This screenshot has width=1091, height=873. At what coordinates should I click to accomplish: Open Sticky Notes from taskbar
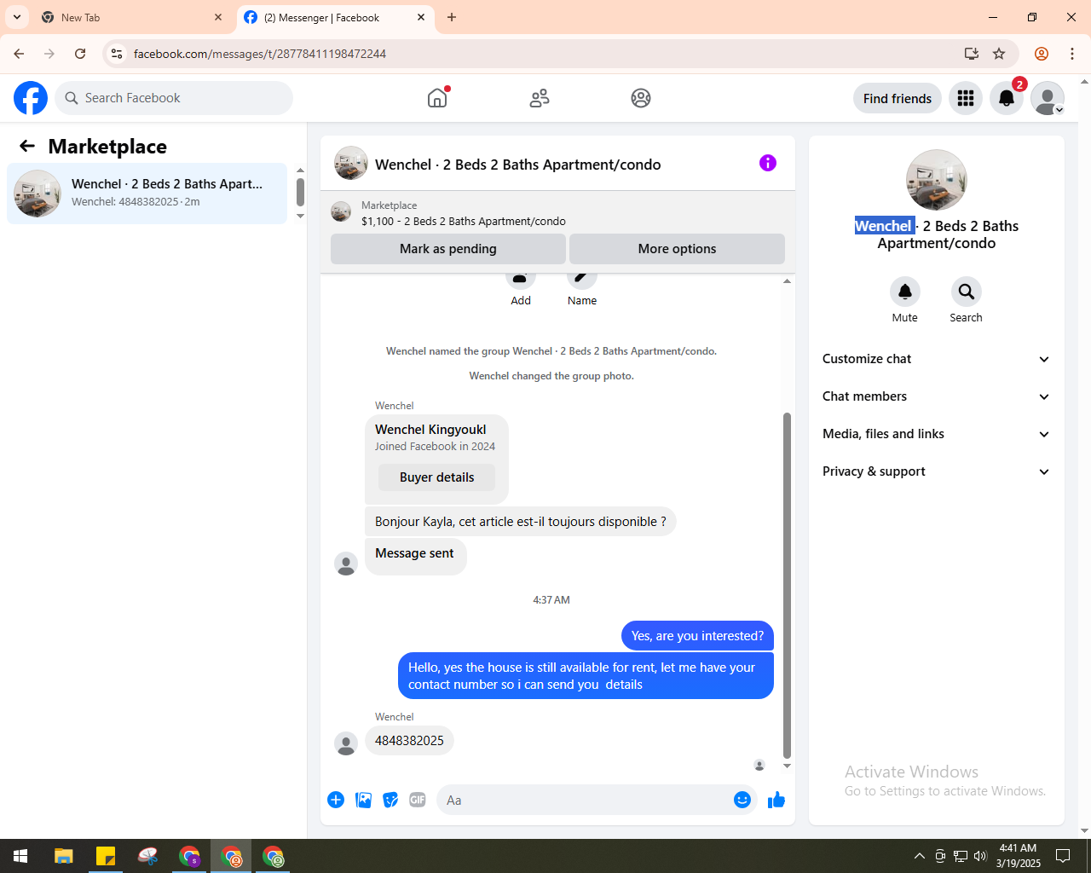(106, 856)
